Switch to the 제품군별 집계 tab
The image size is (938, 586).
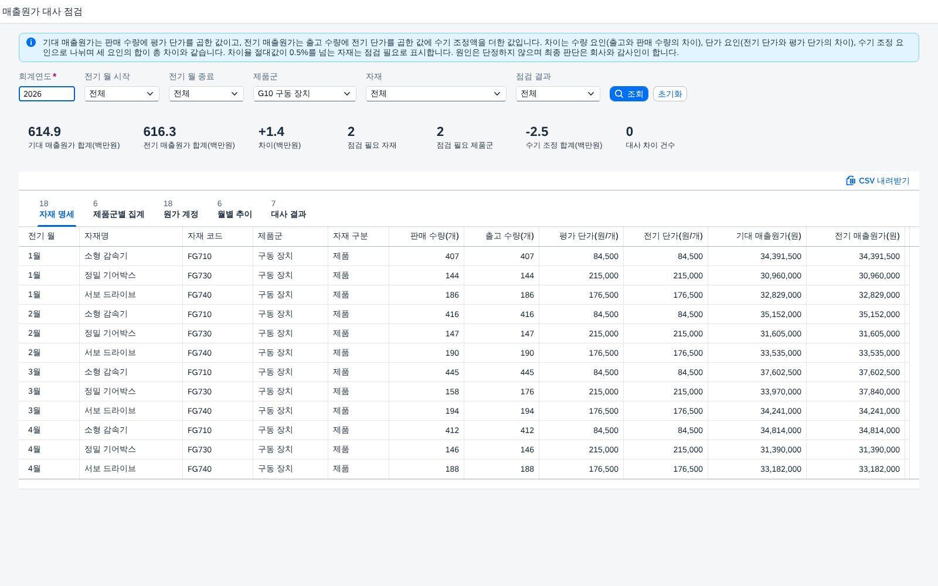coord(118,209)
